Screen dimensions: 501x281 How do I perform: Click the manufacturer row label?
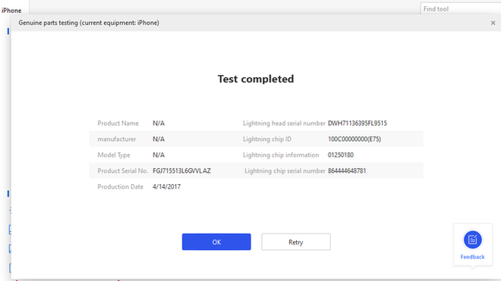[x=117, y=139]
